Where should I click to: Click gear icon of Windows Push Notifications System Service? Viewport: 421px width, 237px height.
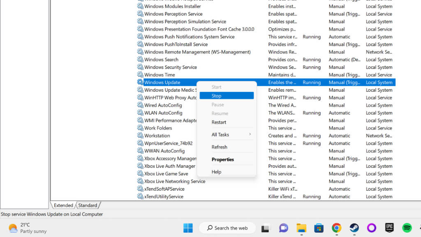click(x=140, y=37)
